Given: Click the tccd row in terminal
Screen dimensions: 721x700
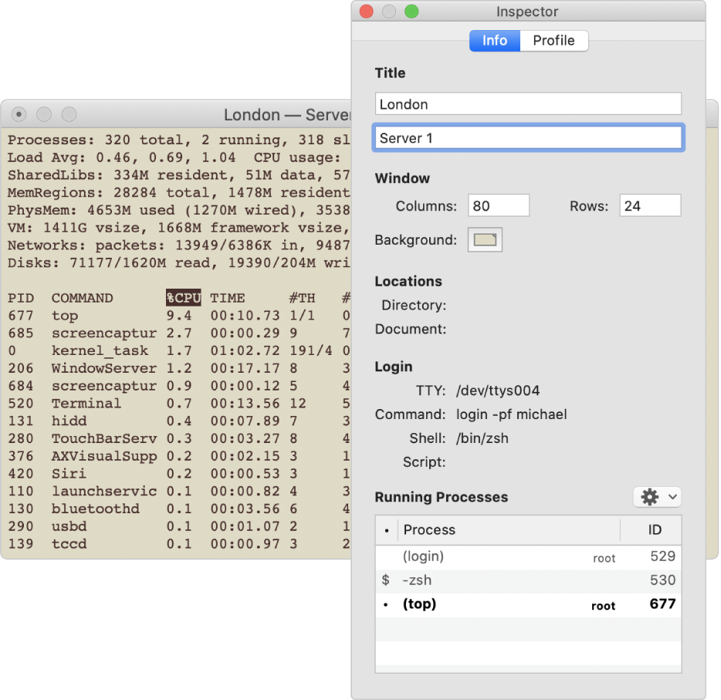Looking at the screenshot, I should coord(179,544).
